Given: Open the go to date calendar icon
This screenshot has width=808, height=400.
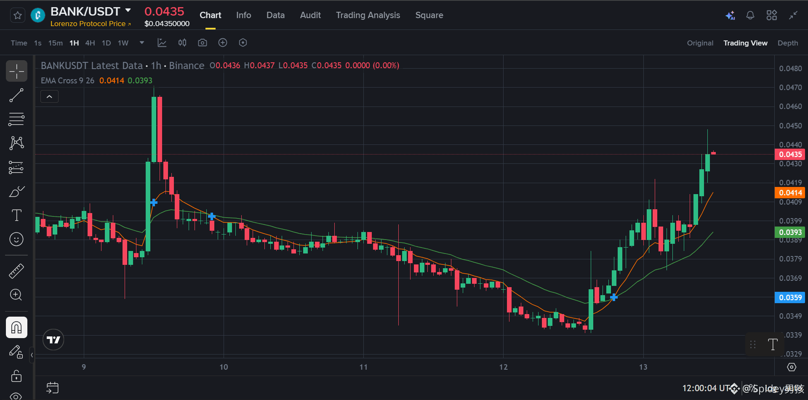Looking at the screenshot, I should point(52,388).
